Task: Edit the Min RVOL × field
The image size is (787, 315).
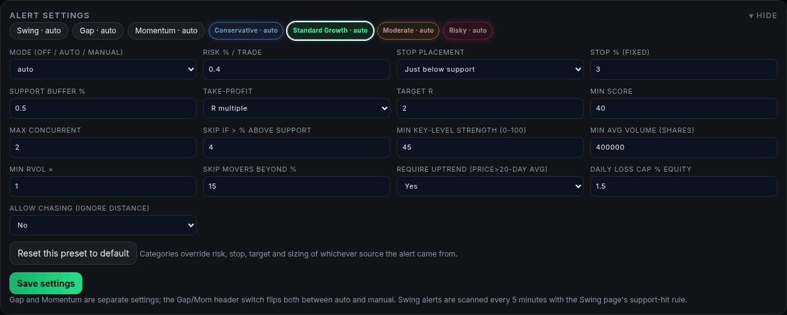Action: tap(103, 186)
